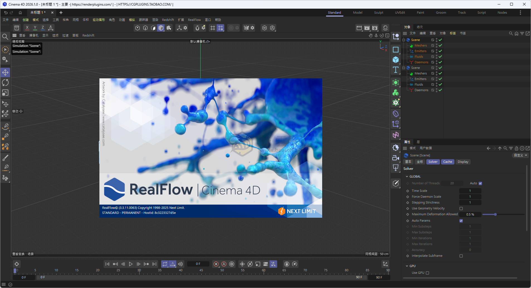Open the Redshift main menu
This screenshot has width=531, height=288.
click(168, 20)
